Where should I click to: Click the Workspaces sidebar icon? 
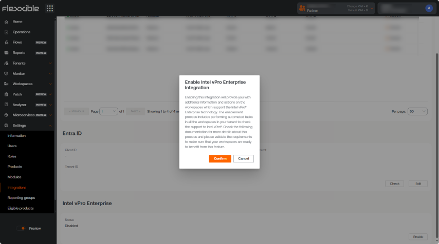pyautogui.click(x=7, y=84)
